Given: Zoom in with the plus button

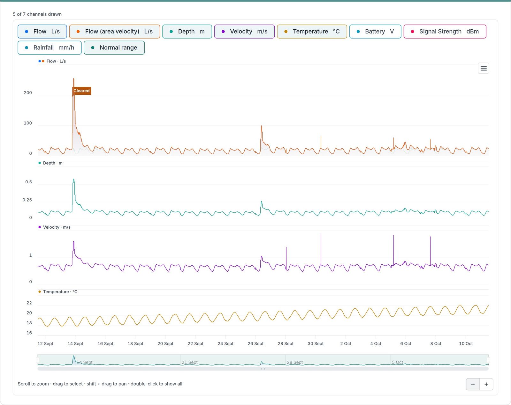Looking at the screenshot, I should tap(486, 384).
